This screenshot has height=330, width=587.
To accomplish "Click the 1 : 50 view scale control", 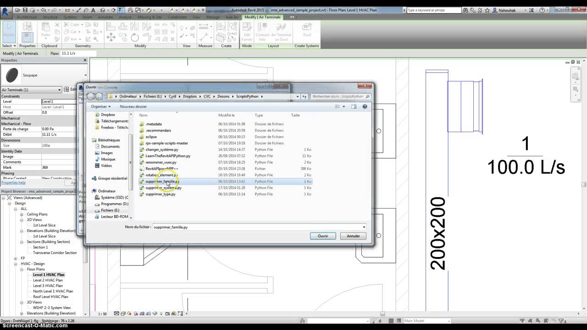I will click(x=103, y=314).
